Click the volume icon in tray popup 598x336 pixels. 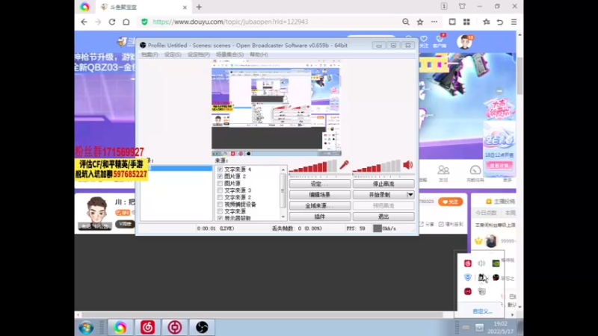pos(481,264)
